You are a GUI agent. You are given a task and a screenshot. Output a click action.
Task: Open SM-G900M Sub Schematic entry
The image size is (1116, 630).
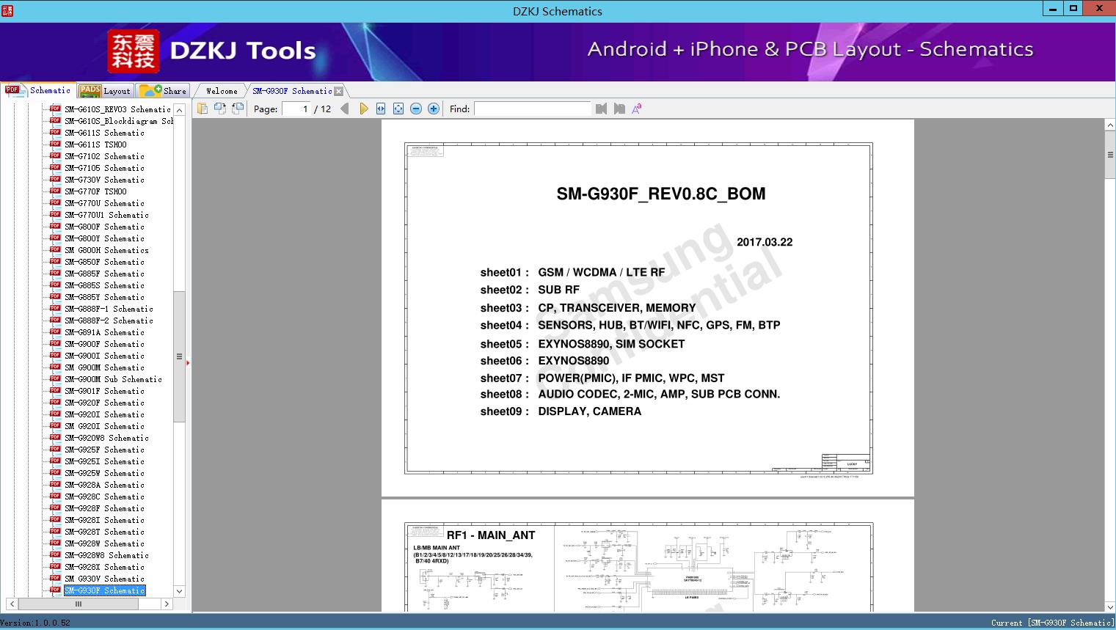coord(113,379)
